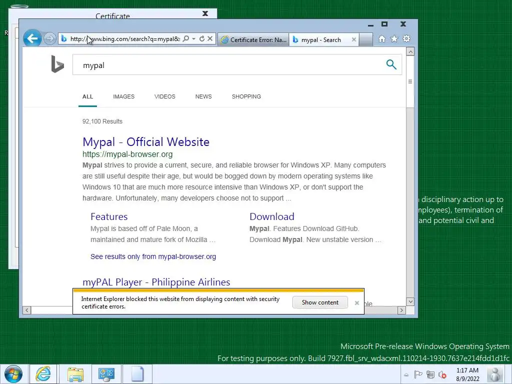Screen dimensions: 512x384
Task: Click the network tray icon
Action: point(430,374)
